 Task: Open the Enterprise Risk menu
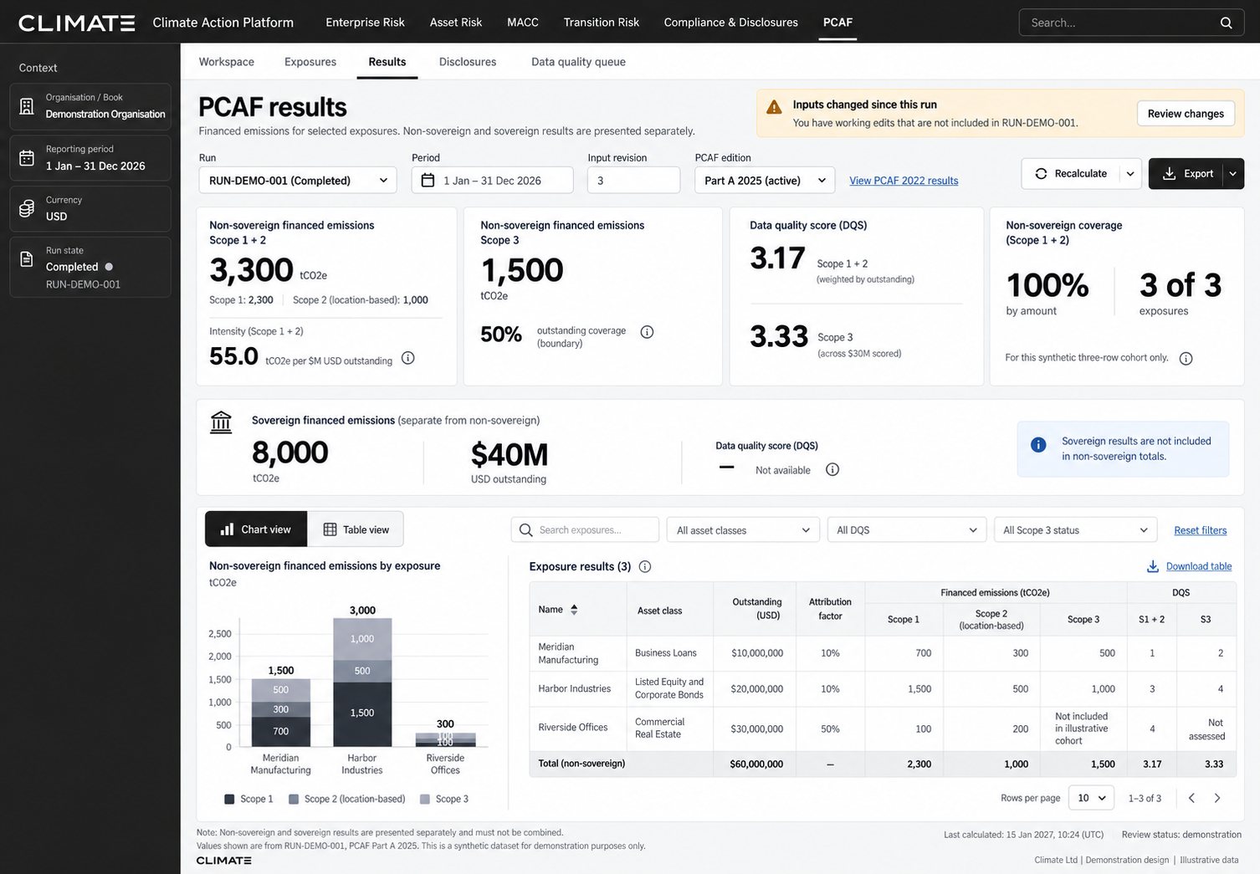coord(365,23)
